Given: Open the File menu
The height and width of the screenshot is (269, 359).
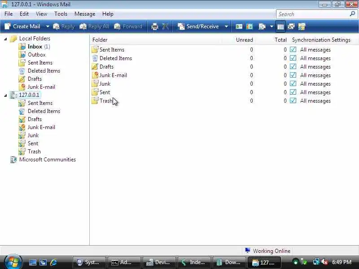Looking at the screenshot, I should [9, 14].
